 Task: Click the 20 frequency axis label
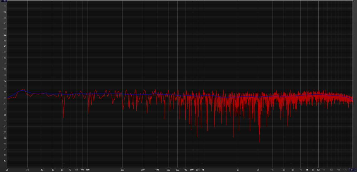(7, 169)
